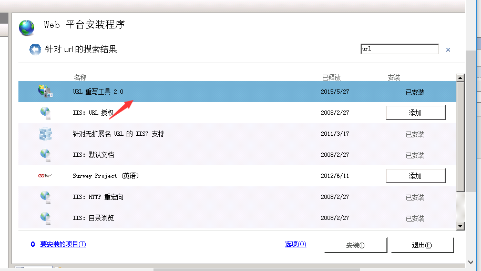Clear the search box with the X

448,49
